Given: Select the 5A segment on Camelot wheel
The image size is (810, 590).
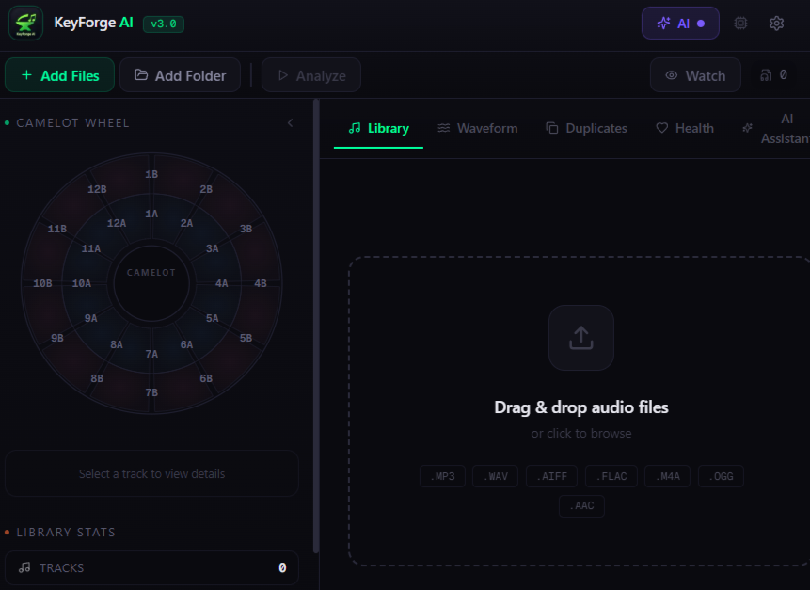Looking at the screenshot, I should pyautogui.click(x=213, y=318).
